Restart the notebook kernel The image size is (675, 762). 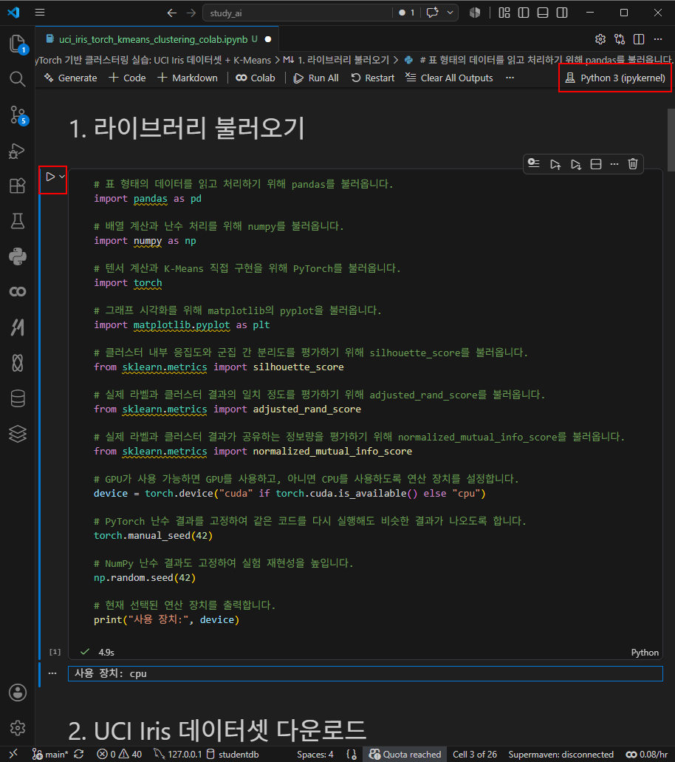(x=373, y=78)
